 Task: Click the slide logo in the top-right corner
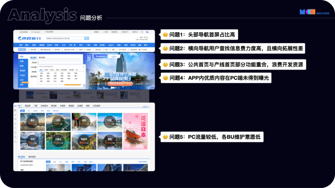(x=314, y=12)
